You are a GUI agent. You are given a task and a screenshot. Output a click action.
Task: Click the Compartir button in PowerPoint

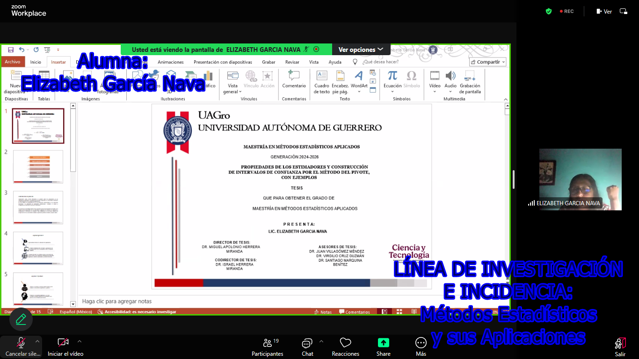[488, 62]
